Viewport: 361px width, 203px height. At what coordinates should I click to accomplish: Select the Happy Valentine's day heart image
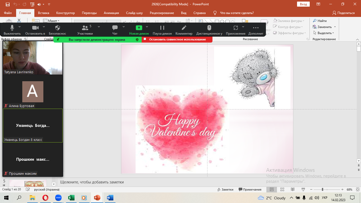point(182,129)
